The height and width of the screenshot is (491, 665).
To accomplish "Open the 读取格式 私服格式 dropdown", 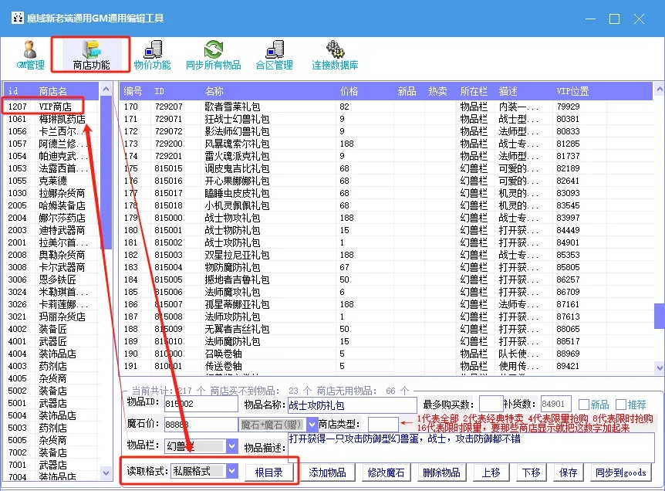I will tap(231, 471).
